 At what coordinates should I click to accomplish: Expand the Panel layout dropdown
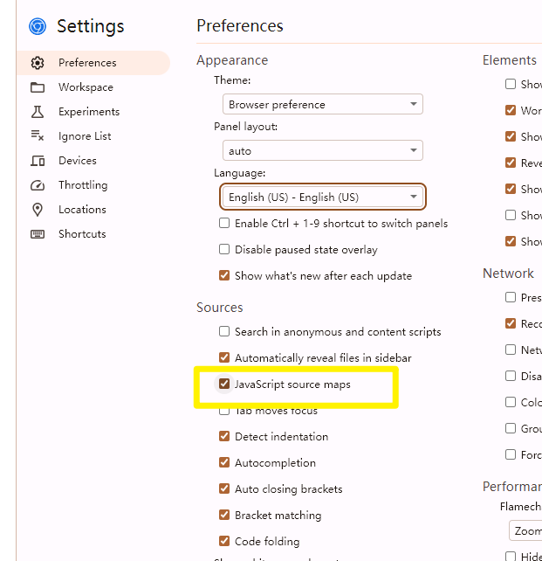pyautogui.click(x=322, y=151)
